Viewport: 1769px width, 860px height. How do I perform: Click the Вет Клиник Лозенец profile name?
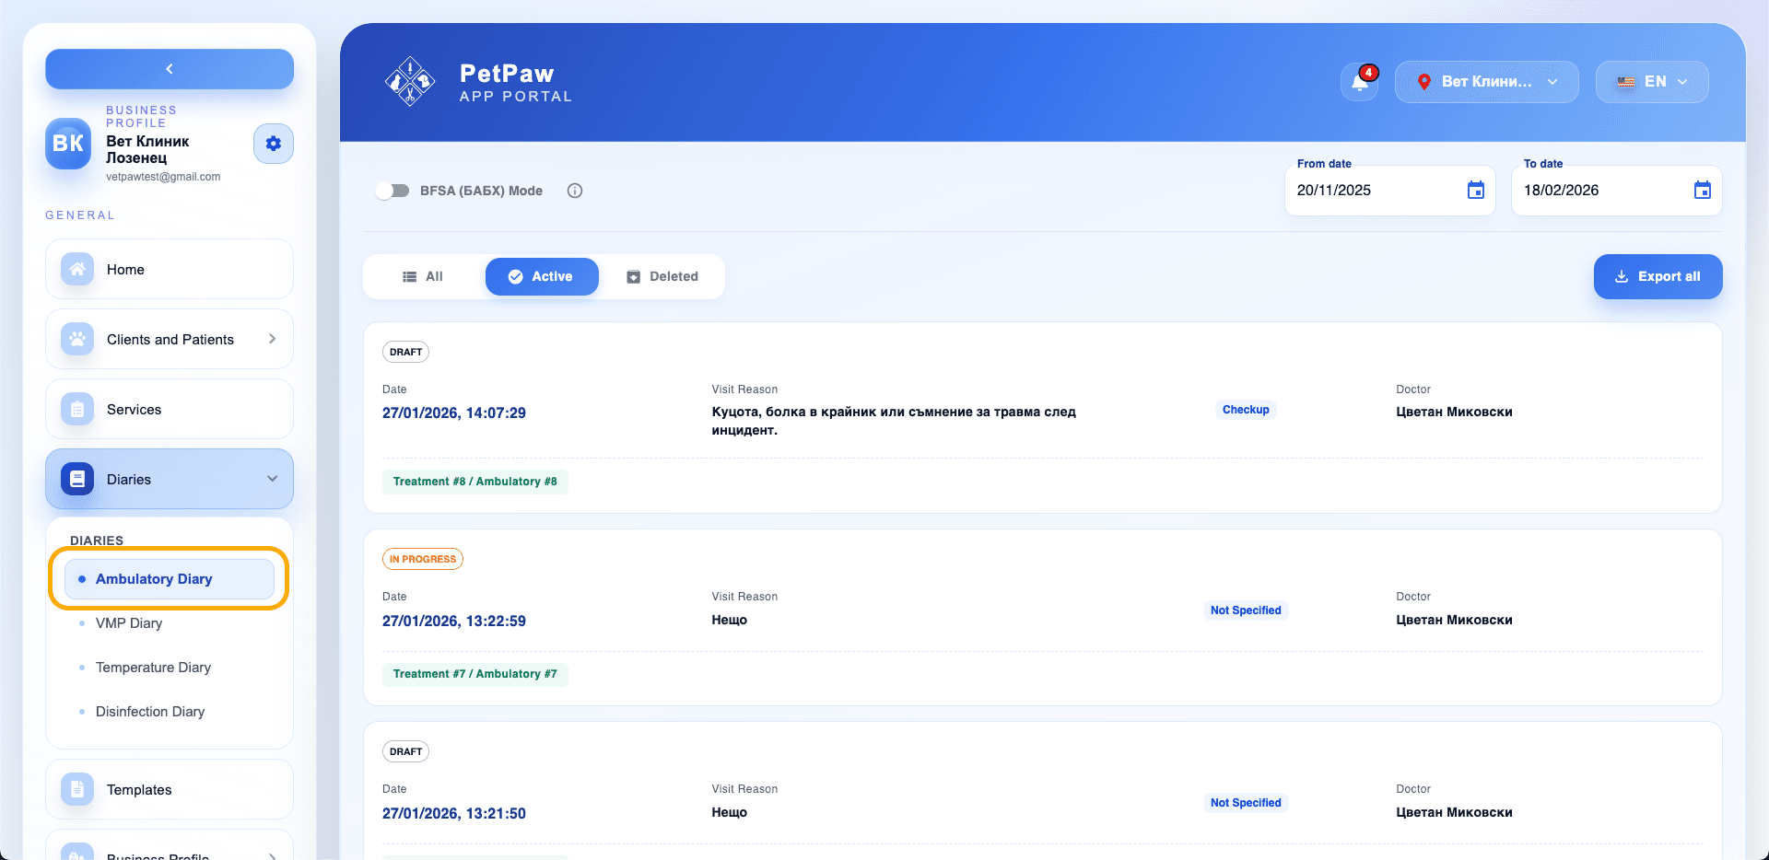(x=147, y=149)
